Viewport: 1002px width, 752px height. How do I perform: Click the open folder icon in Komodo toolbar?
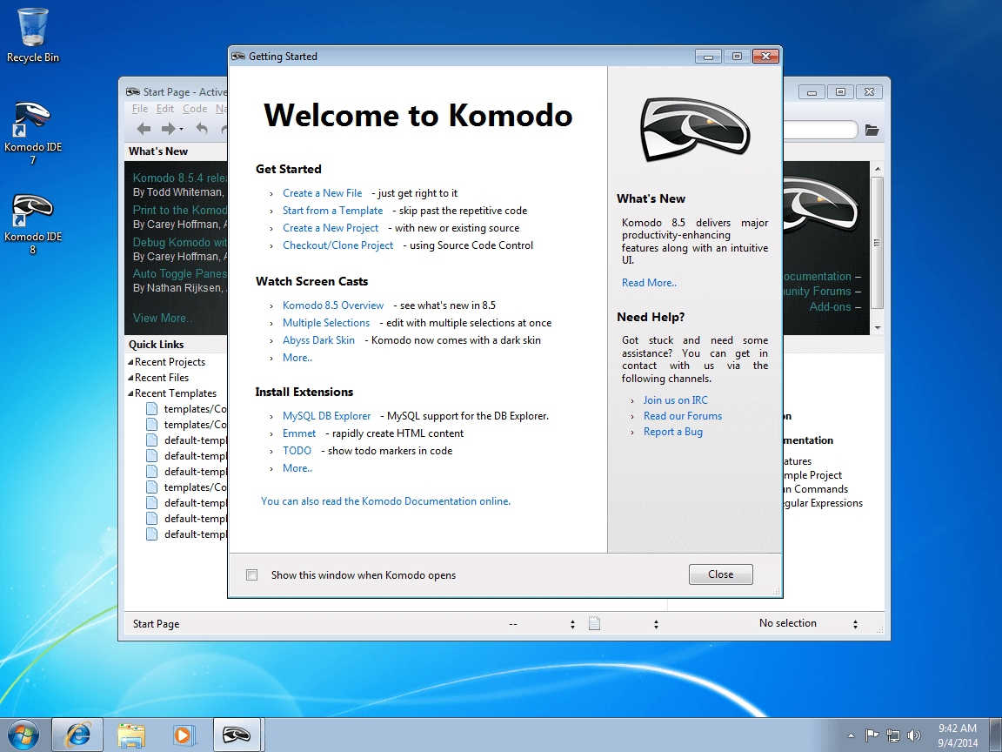pos(872,130)
